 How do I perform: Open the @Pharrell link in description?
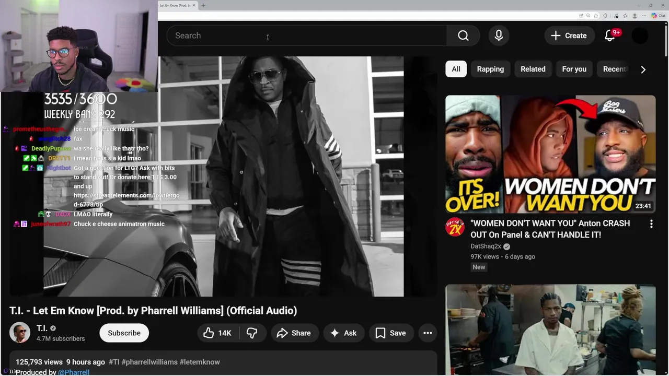pos(74,372)
